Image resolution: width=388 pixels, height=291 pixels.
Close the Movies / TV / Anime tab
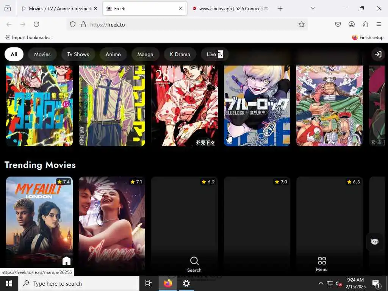(x=95, y=8)
